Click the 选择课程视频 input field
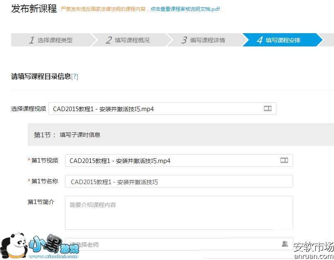Viewport: 334px width, 260px height. (162, 109)
